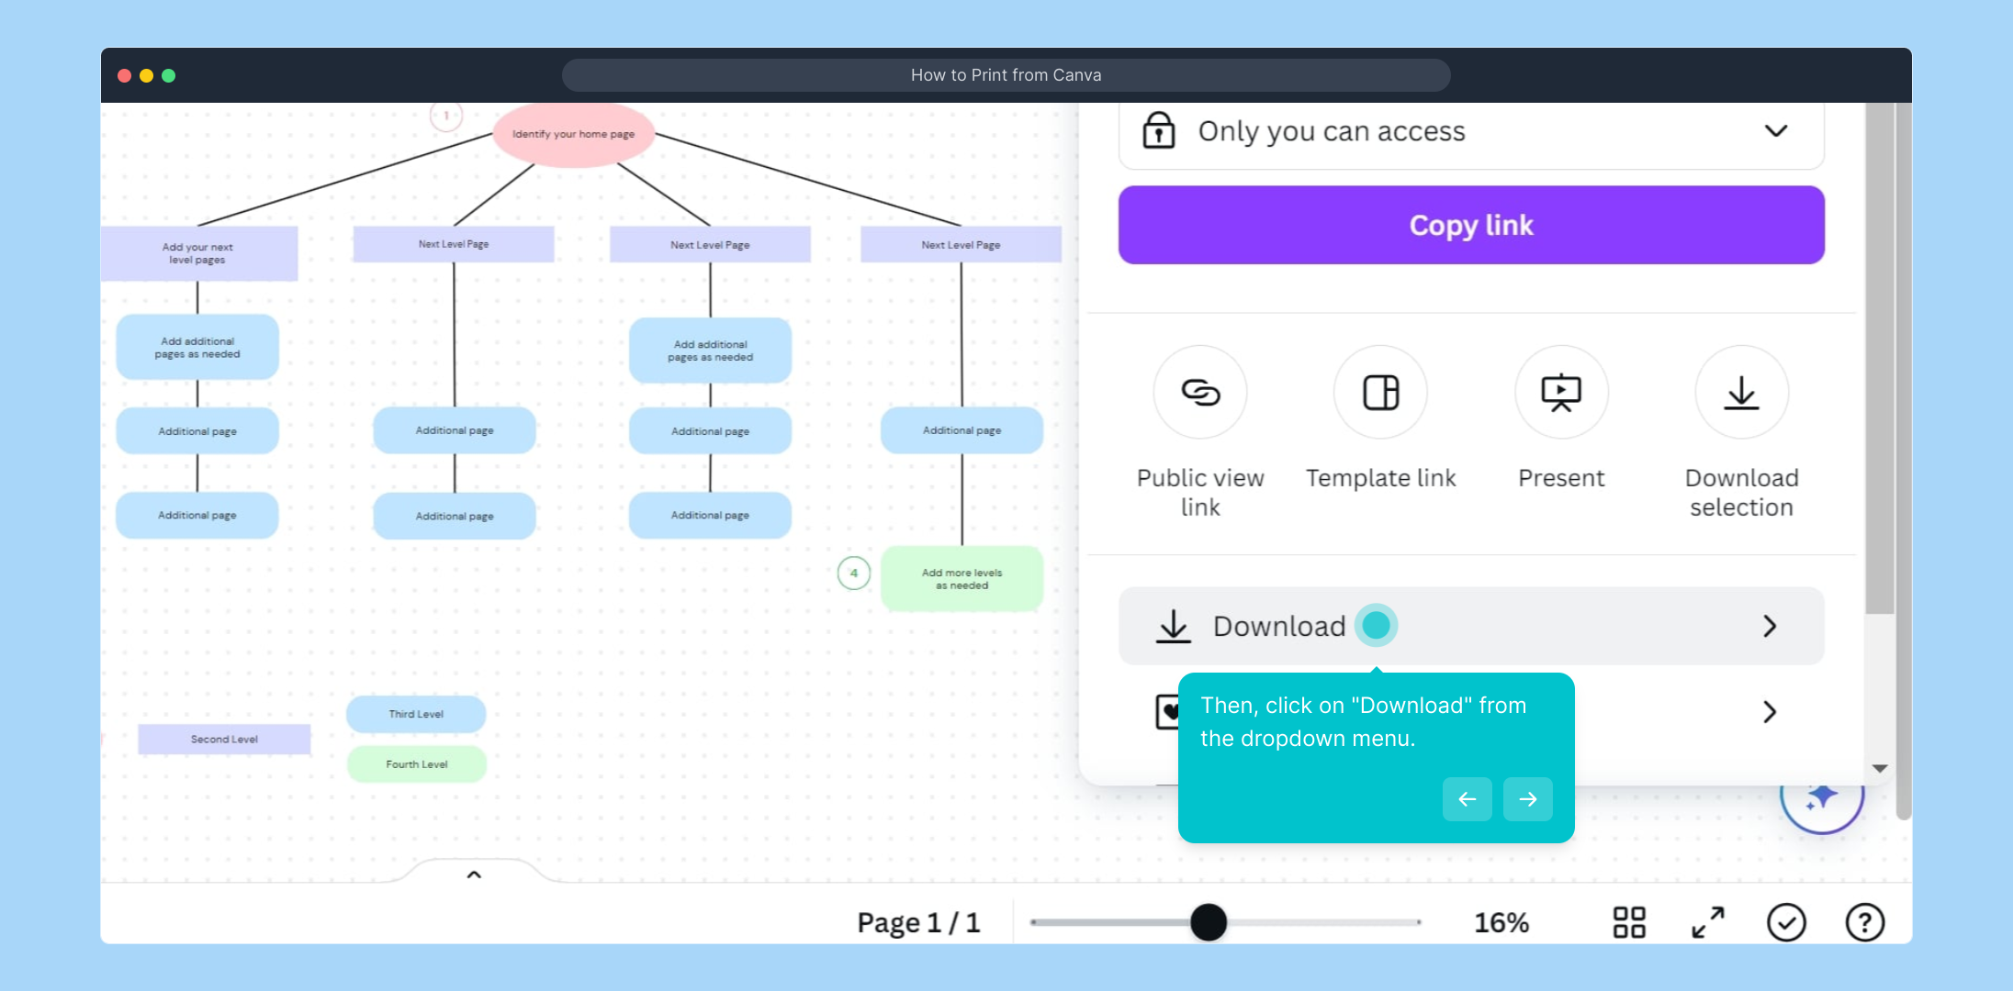Click the Public view link icon
Screen dimensions: 2013x991
pos(1199,393)
